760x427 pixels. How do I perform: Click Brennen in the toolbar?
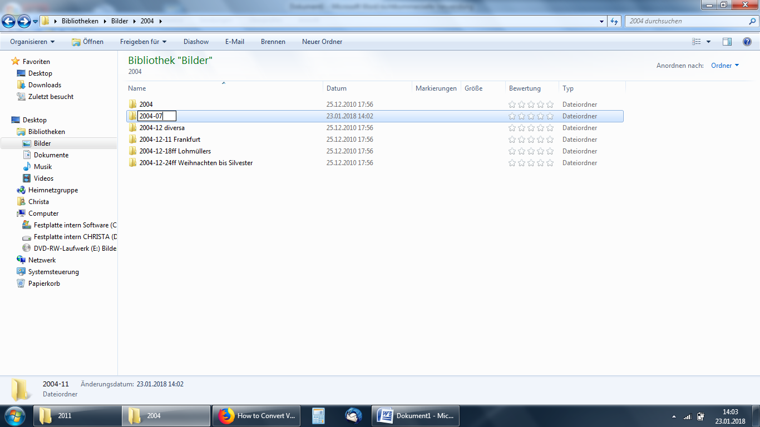(273, 42)
